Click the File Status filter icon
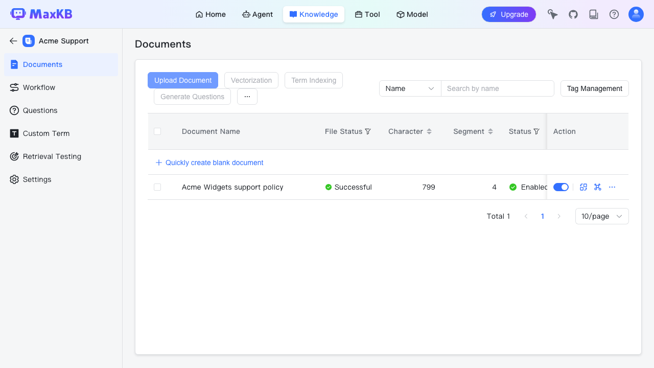 point(368,131)
